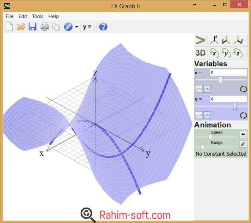
Task: Minimize the FX Graph 6 window
Action: 214,5
